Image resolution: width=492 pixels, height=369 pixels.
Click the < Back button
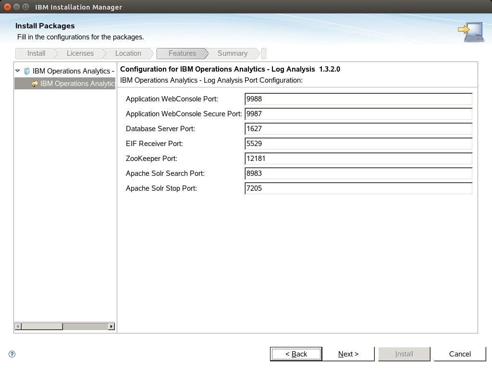click(296, 354)
